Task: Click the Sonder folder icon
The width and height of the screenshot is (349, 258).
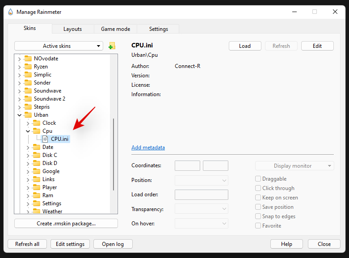Action: pos(28,82)
